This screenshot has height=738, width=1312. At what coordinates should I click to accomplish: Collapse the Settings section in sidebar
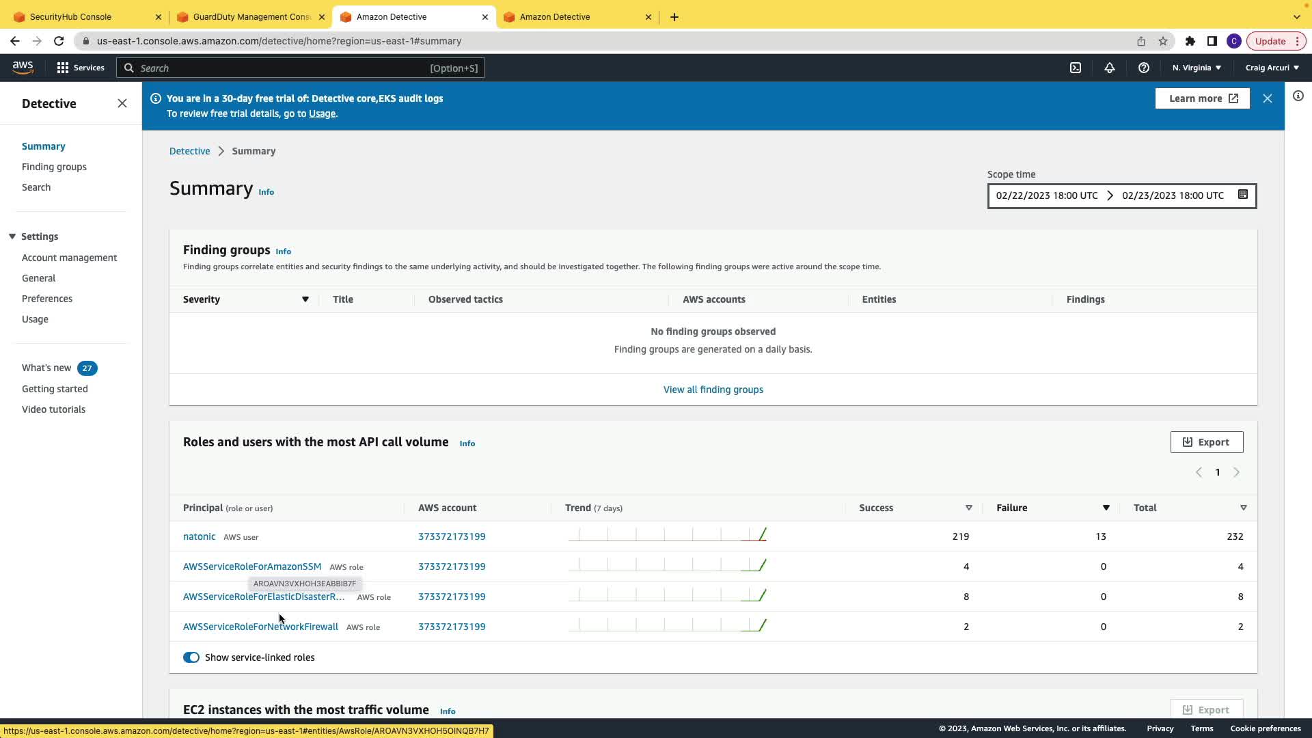pyautogui.click(x=12, y=236)
